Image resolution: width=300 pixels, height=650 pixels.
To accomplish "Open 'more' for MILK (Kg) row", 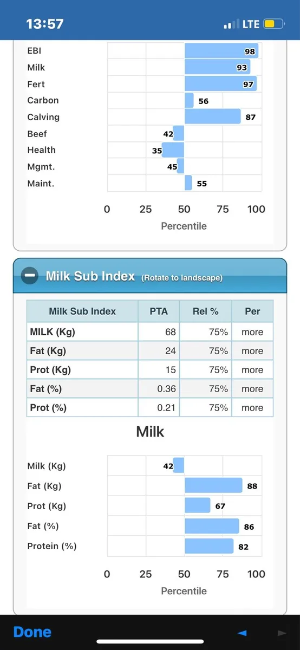I will tap(252, 332).
